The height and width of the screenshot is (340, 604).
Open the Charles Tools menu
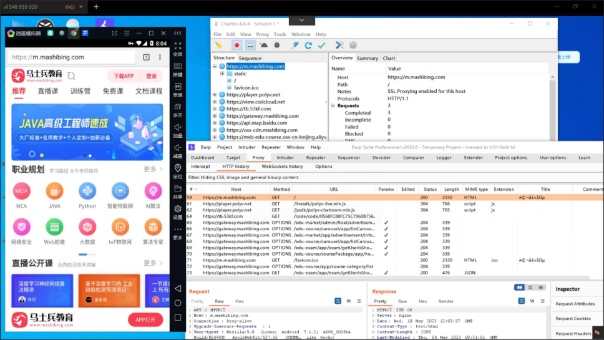tap(280, 34)
